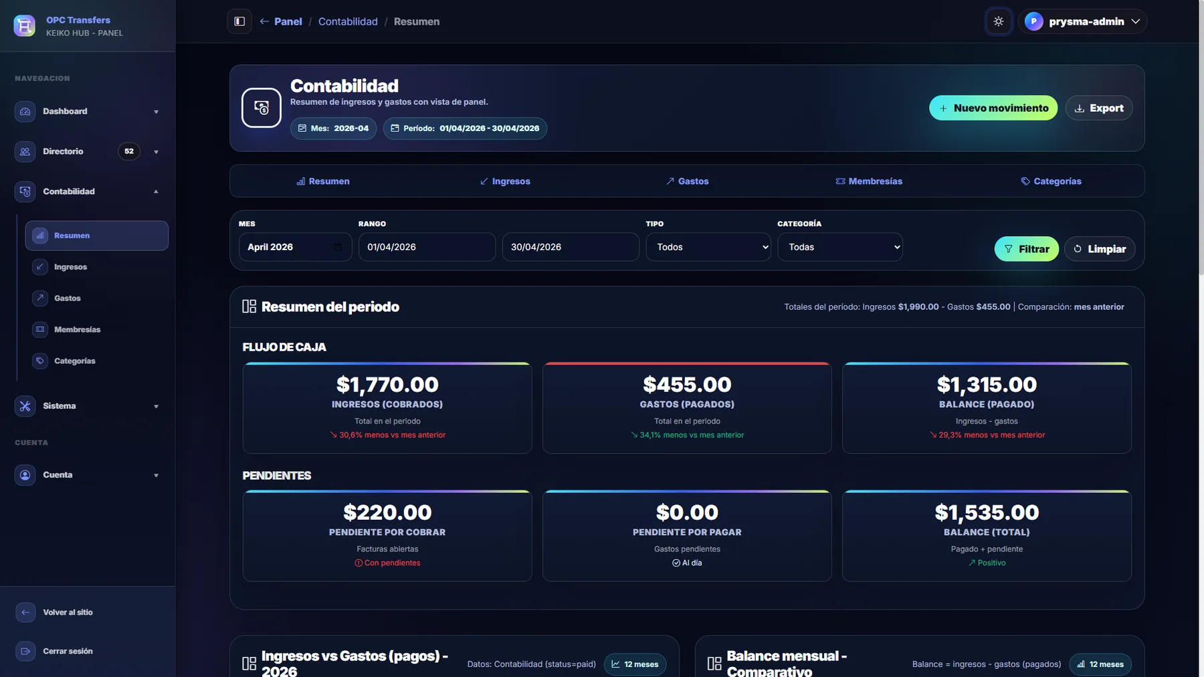Click the page vertical scrollbar
Image resolution: width=1204 pixels, height=677 pixels.
coord(1201,138)
